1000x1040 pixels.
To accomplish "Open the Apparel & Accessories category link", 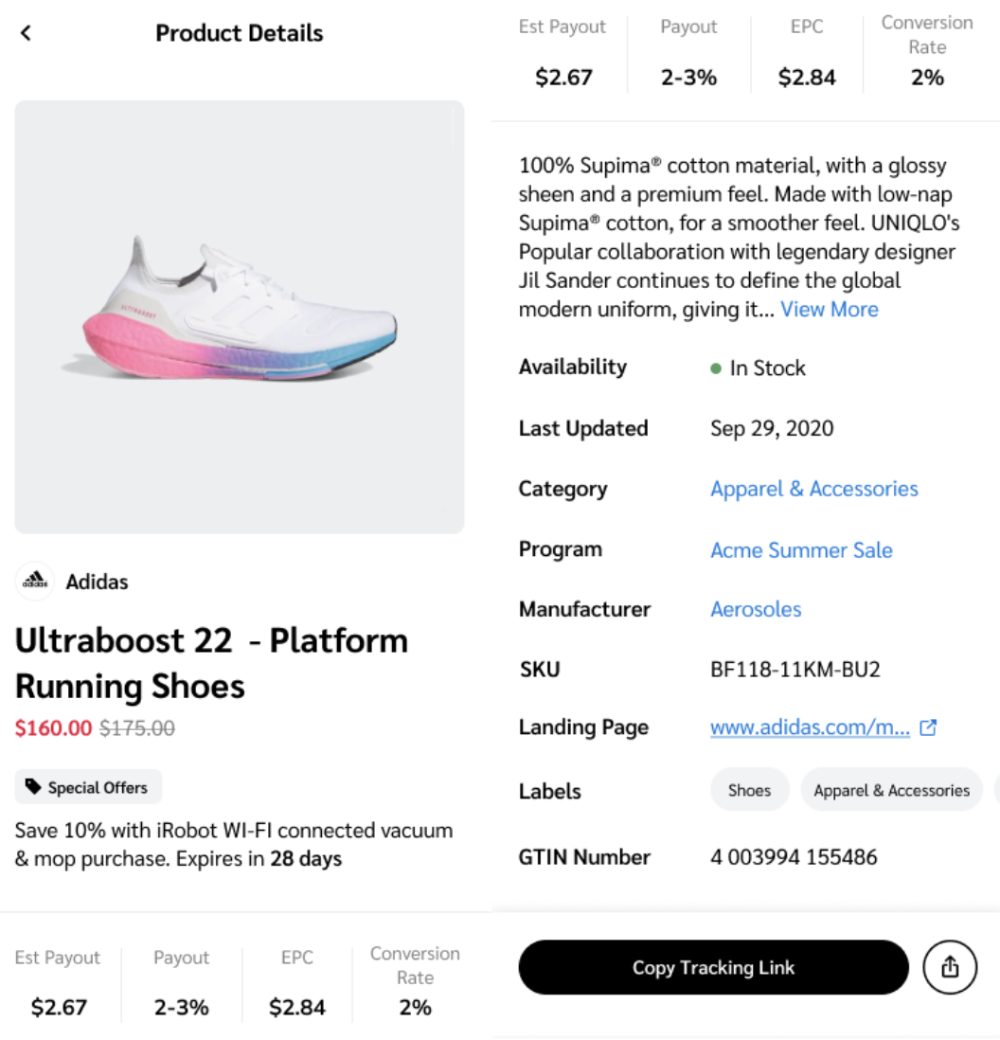I will pos(813,489).
